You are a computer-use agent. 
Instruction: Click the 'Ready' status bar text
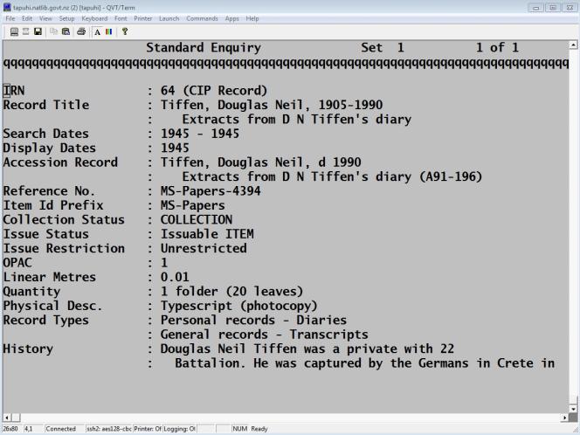click(259, 429)
